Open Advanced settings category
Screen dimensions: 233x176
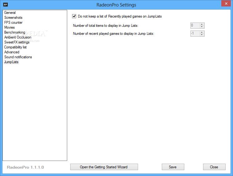click(12, 52)
